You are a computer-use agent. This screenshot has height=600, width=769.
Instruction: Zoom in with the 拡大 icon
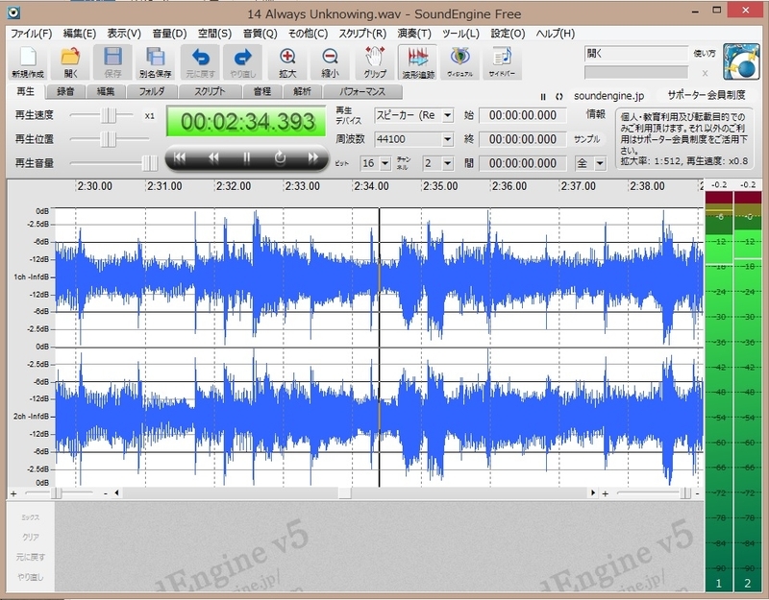(287, 62)
